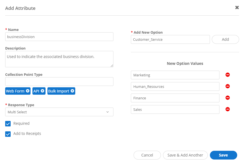244x165 pixels.
Task: Edit the businessDivision name field
Action: pos(59,37)
